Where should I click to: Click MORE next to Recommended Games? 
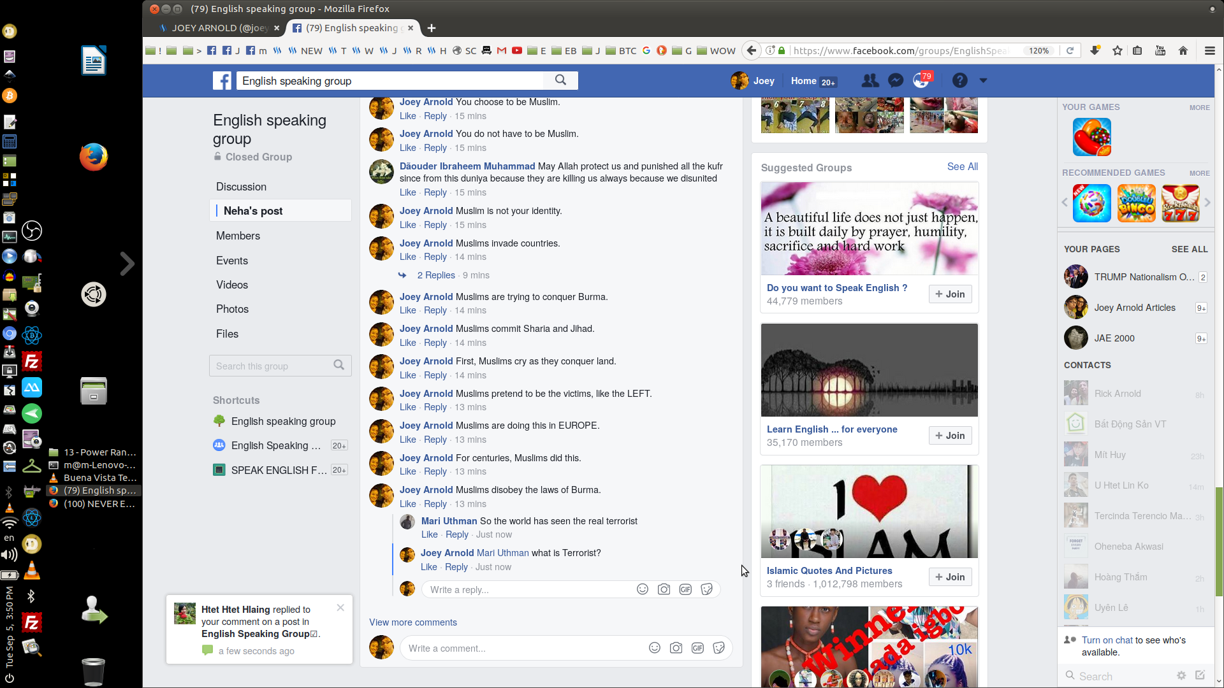pos(1199,173)
